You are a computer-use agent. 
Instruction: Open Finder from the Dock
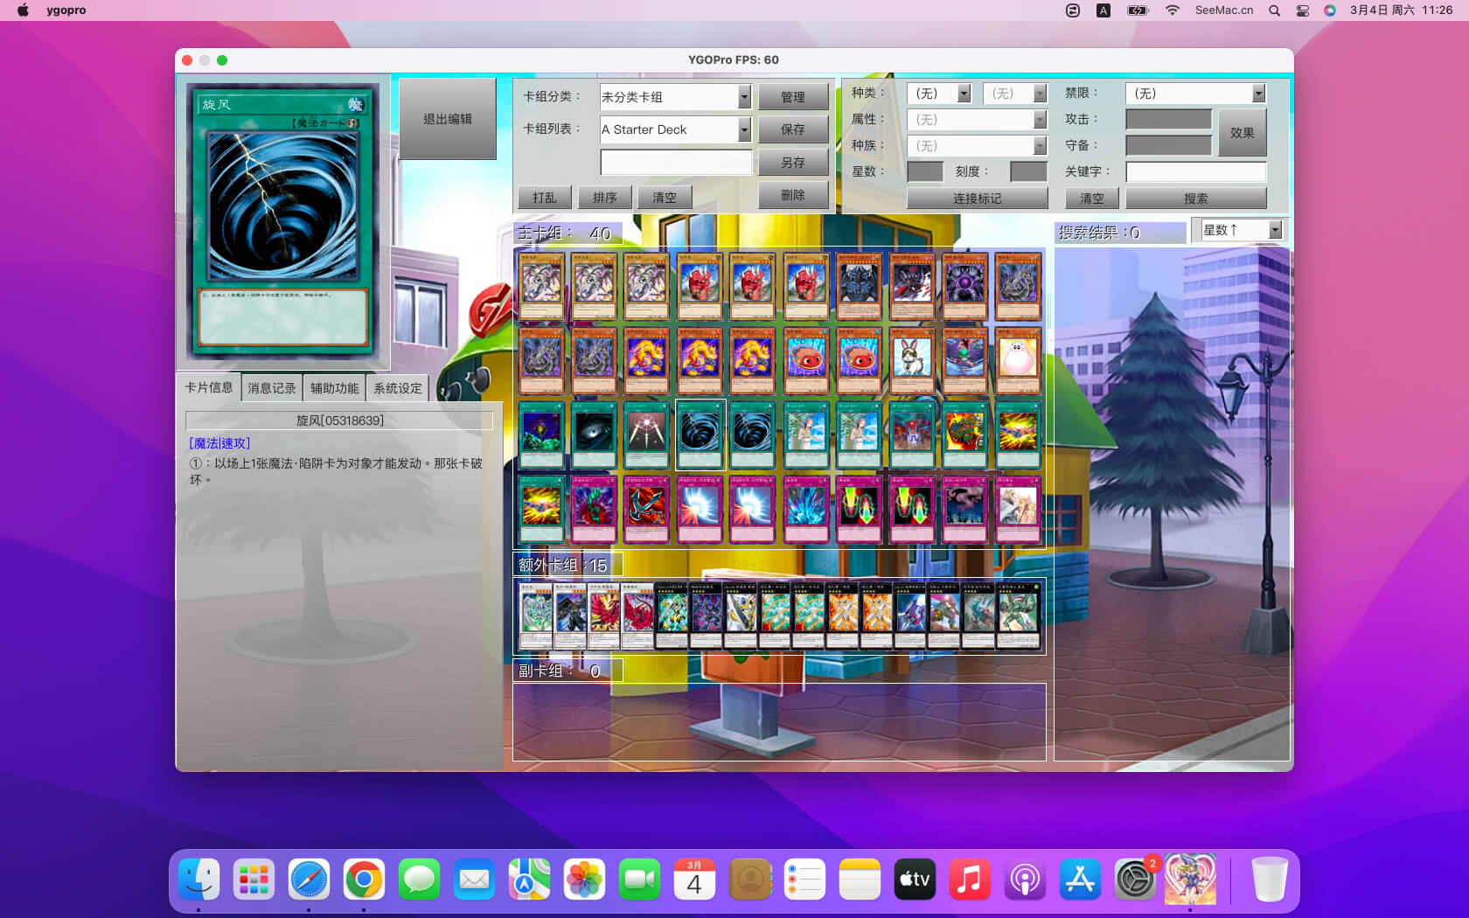point(199,880)
